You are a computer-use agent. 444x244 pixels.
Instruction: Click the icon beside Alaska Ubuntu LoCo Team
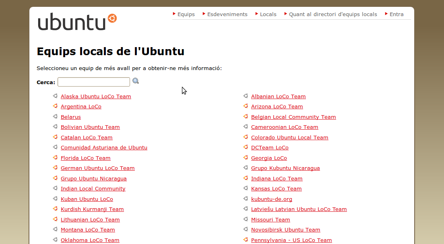point(55,96)
